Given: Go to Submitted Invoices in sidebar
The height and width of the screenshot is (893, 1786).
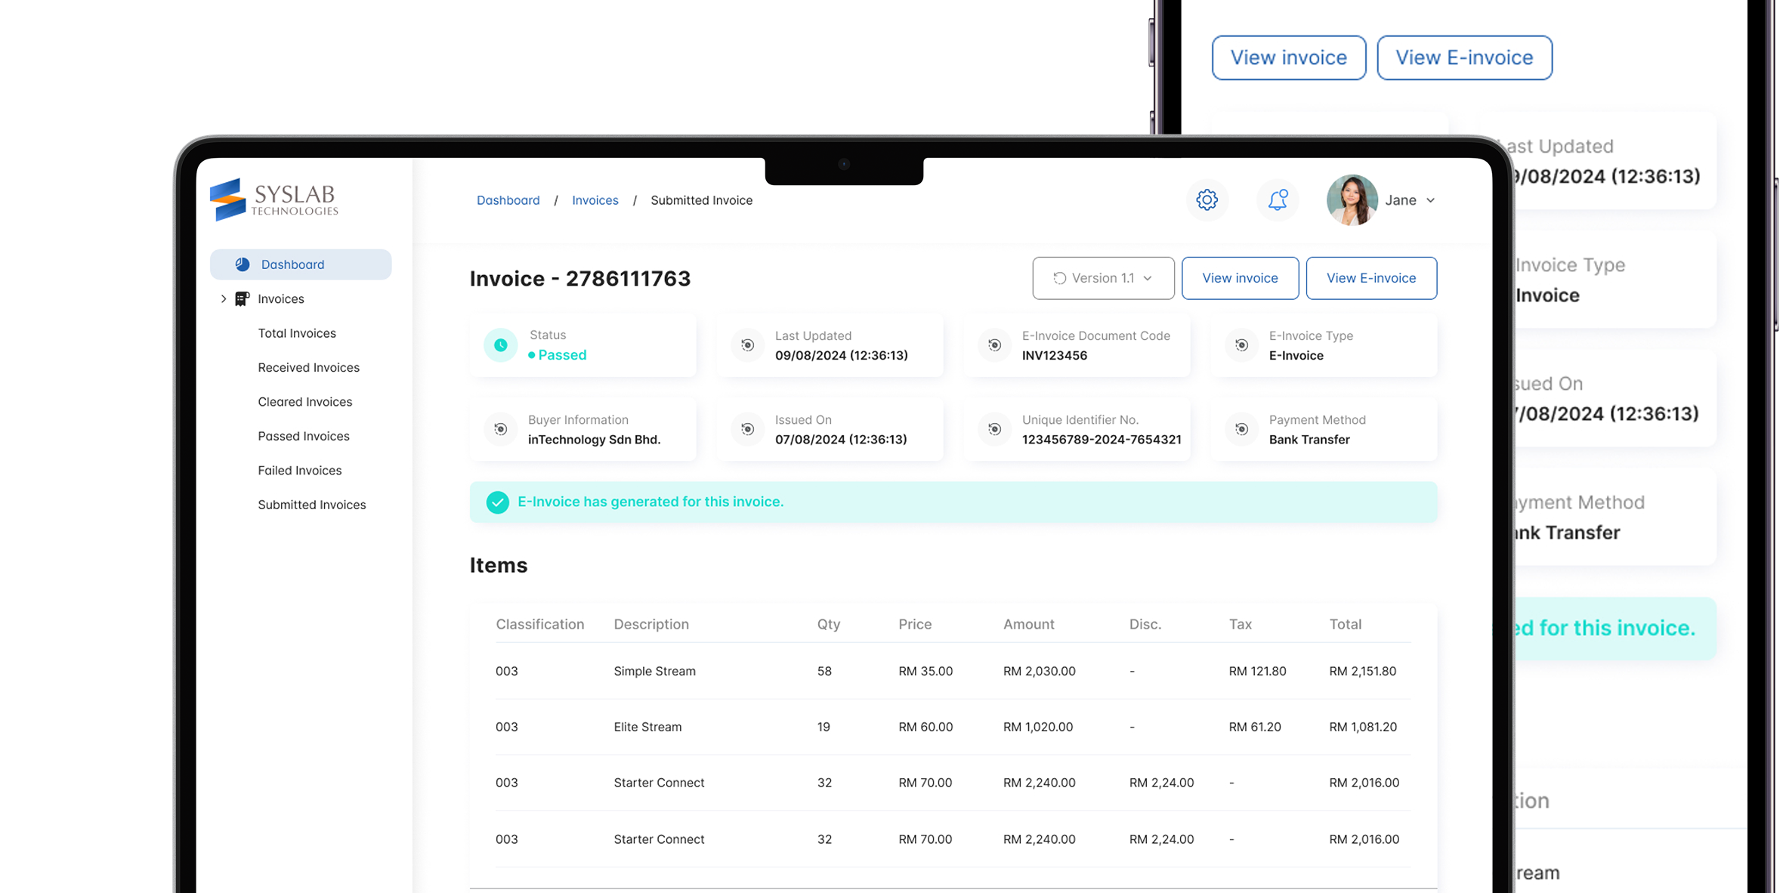Looking at the screenshot, I should (311, 505).
